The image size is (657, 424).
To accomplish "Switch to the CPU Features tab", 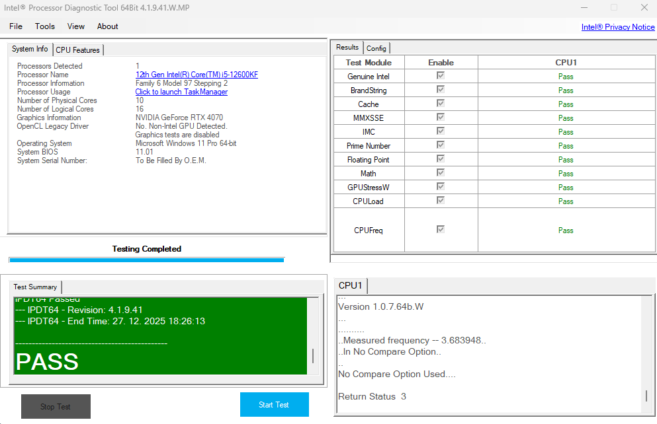I will coord(77,50).
